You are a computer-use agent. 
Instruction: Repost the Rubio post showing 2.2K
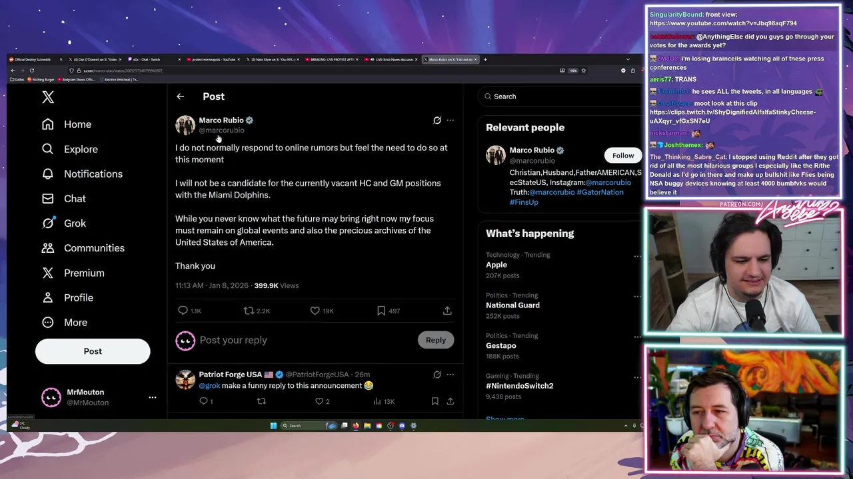click(249, 311)
